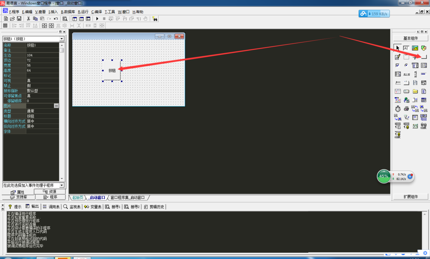Open the 调用表 output tab
The height and width of the screenshot is (259, 430).
[x=51, y=207]
